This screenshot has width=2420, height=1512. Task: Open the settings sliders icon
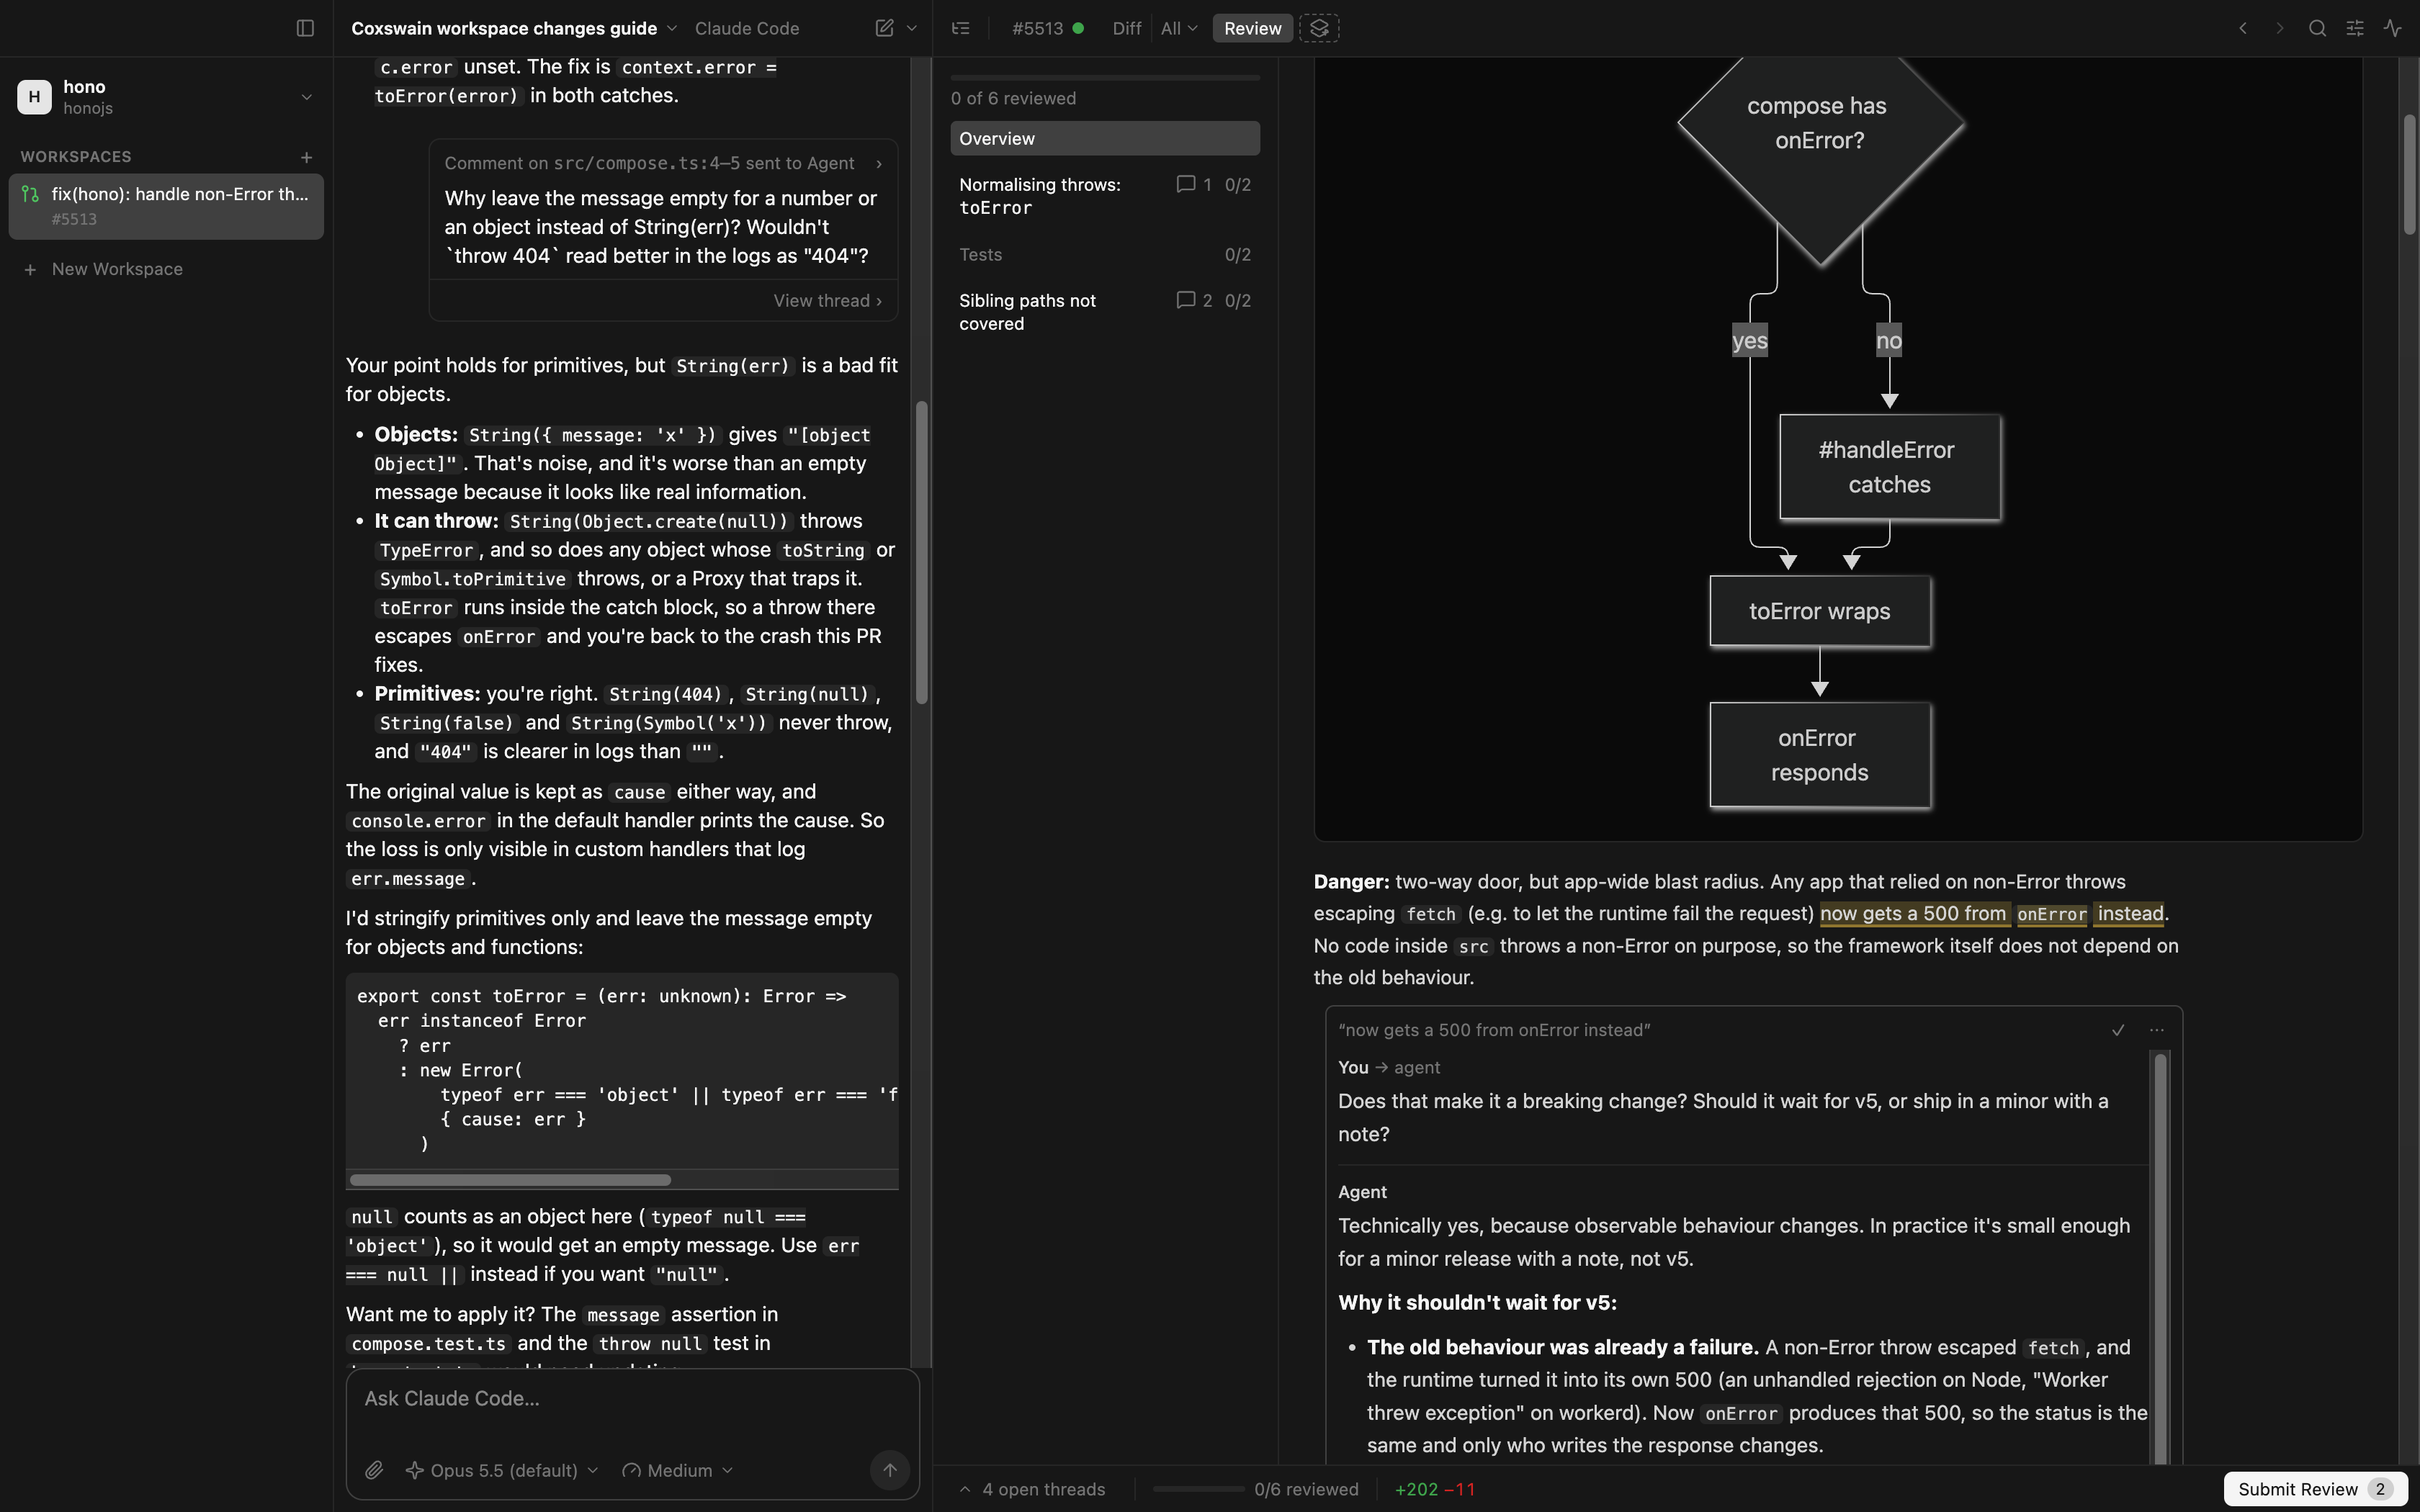pyautogui.click(x=2355, y=28)
